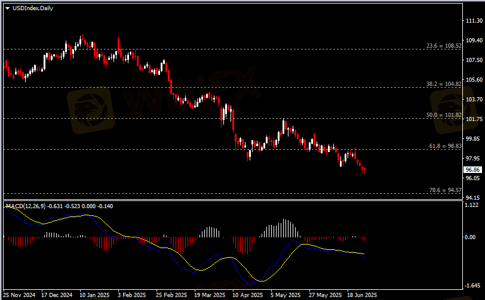Image resolution: width=485 pixels, height=300 pixels.
Task: Click the 107.50 price axis value
Action: pos(474,60)
